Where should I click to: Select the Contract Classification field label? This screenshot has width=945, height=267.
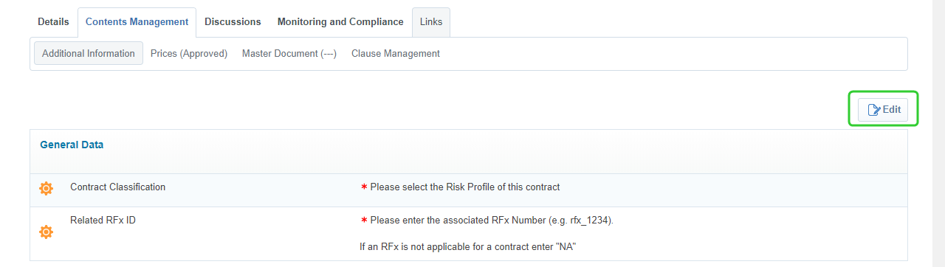tap(118, 187)
